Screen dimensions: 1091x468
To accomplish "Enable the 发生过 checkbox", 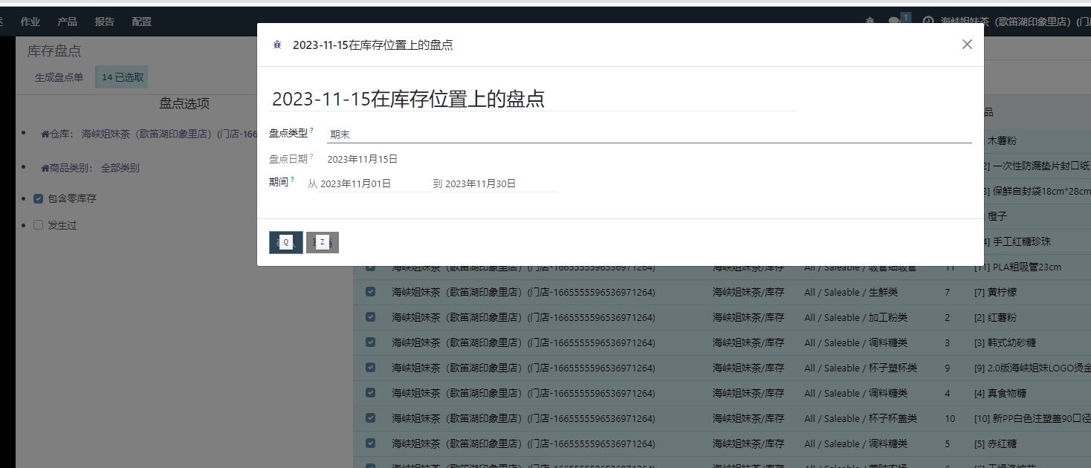I will [x=39, y=225].
